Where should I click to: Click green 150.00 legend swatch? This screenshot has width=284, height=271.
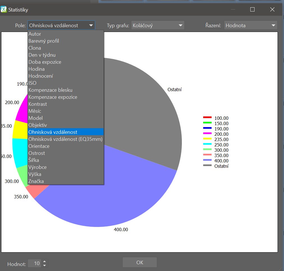click(207, 123)
